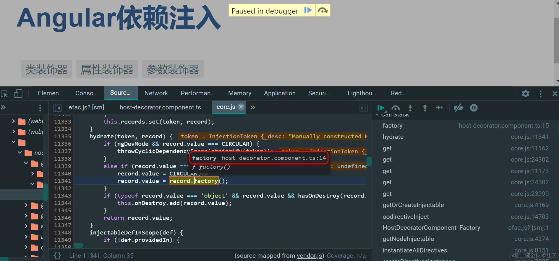This screenshot has width=559, height=261.
Task: Resume script from the Paused in debugger overlay
Action: click(x=308, y=10)
